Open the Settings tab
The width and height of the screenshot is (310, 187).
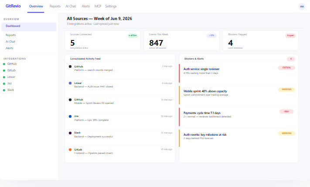coord(111,7)
